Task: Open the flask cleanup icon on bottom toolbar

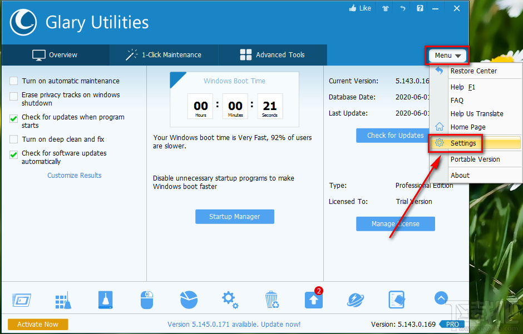Action: (105, 300)
